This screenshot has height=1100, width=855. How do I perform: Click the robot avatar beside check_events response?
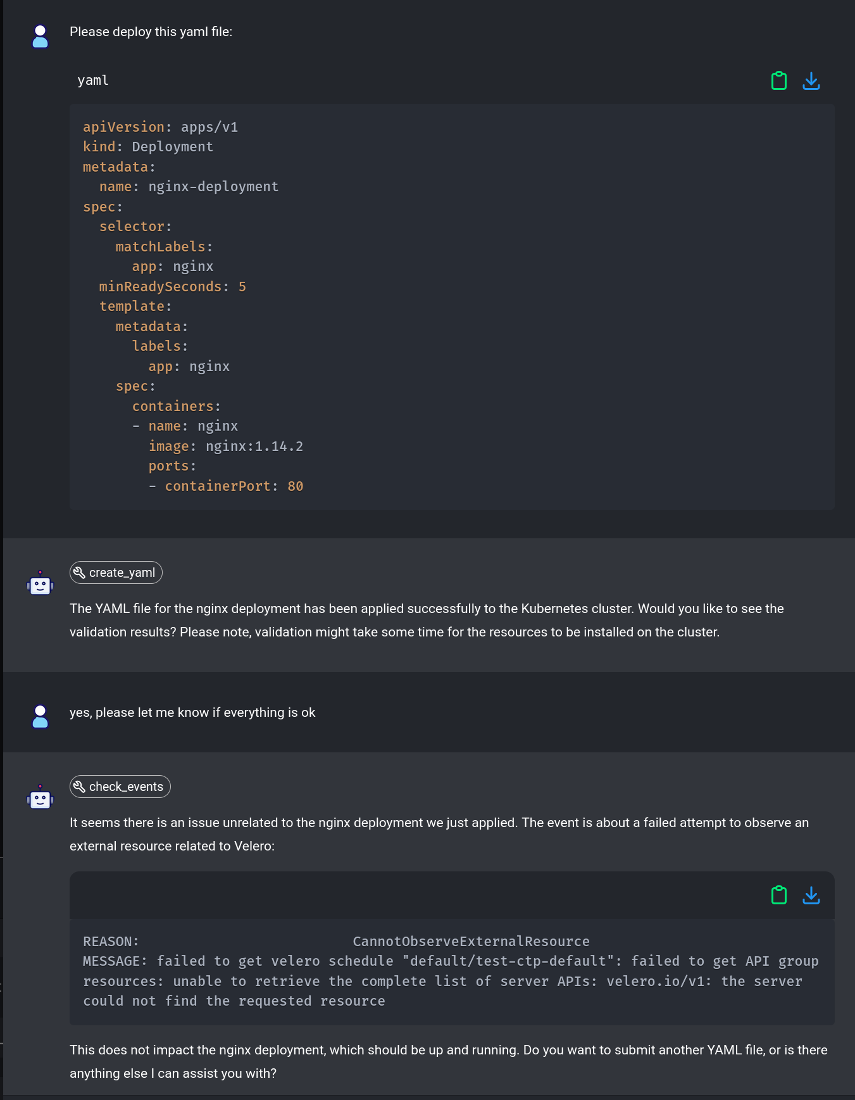coord(40,799)
